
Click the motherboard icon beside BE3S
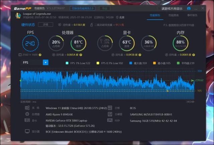tap(110, 108)
